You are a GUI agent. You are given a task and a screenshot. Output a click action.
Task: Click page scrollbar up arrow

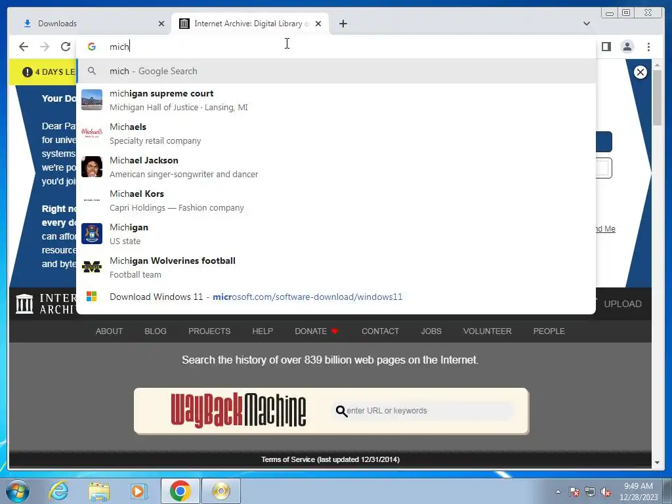click(657, 65)
